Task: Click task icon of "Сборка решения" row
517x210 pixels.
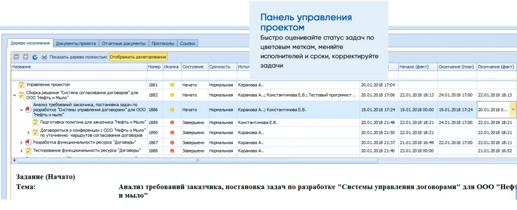Action: click(x=21, y=95)
